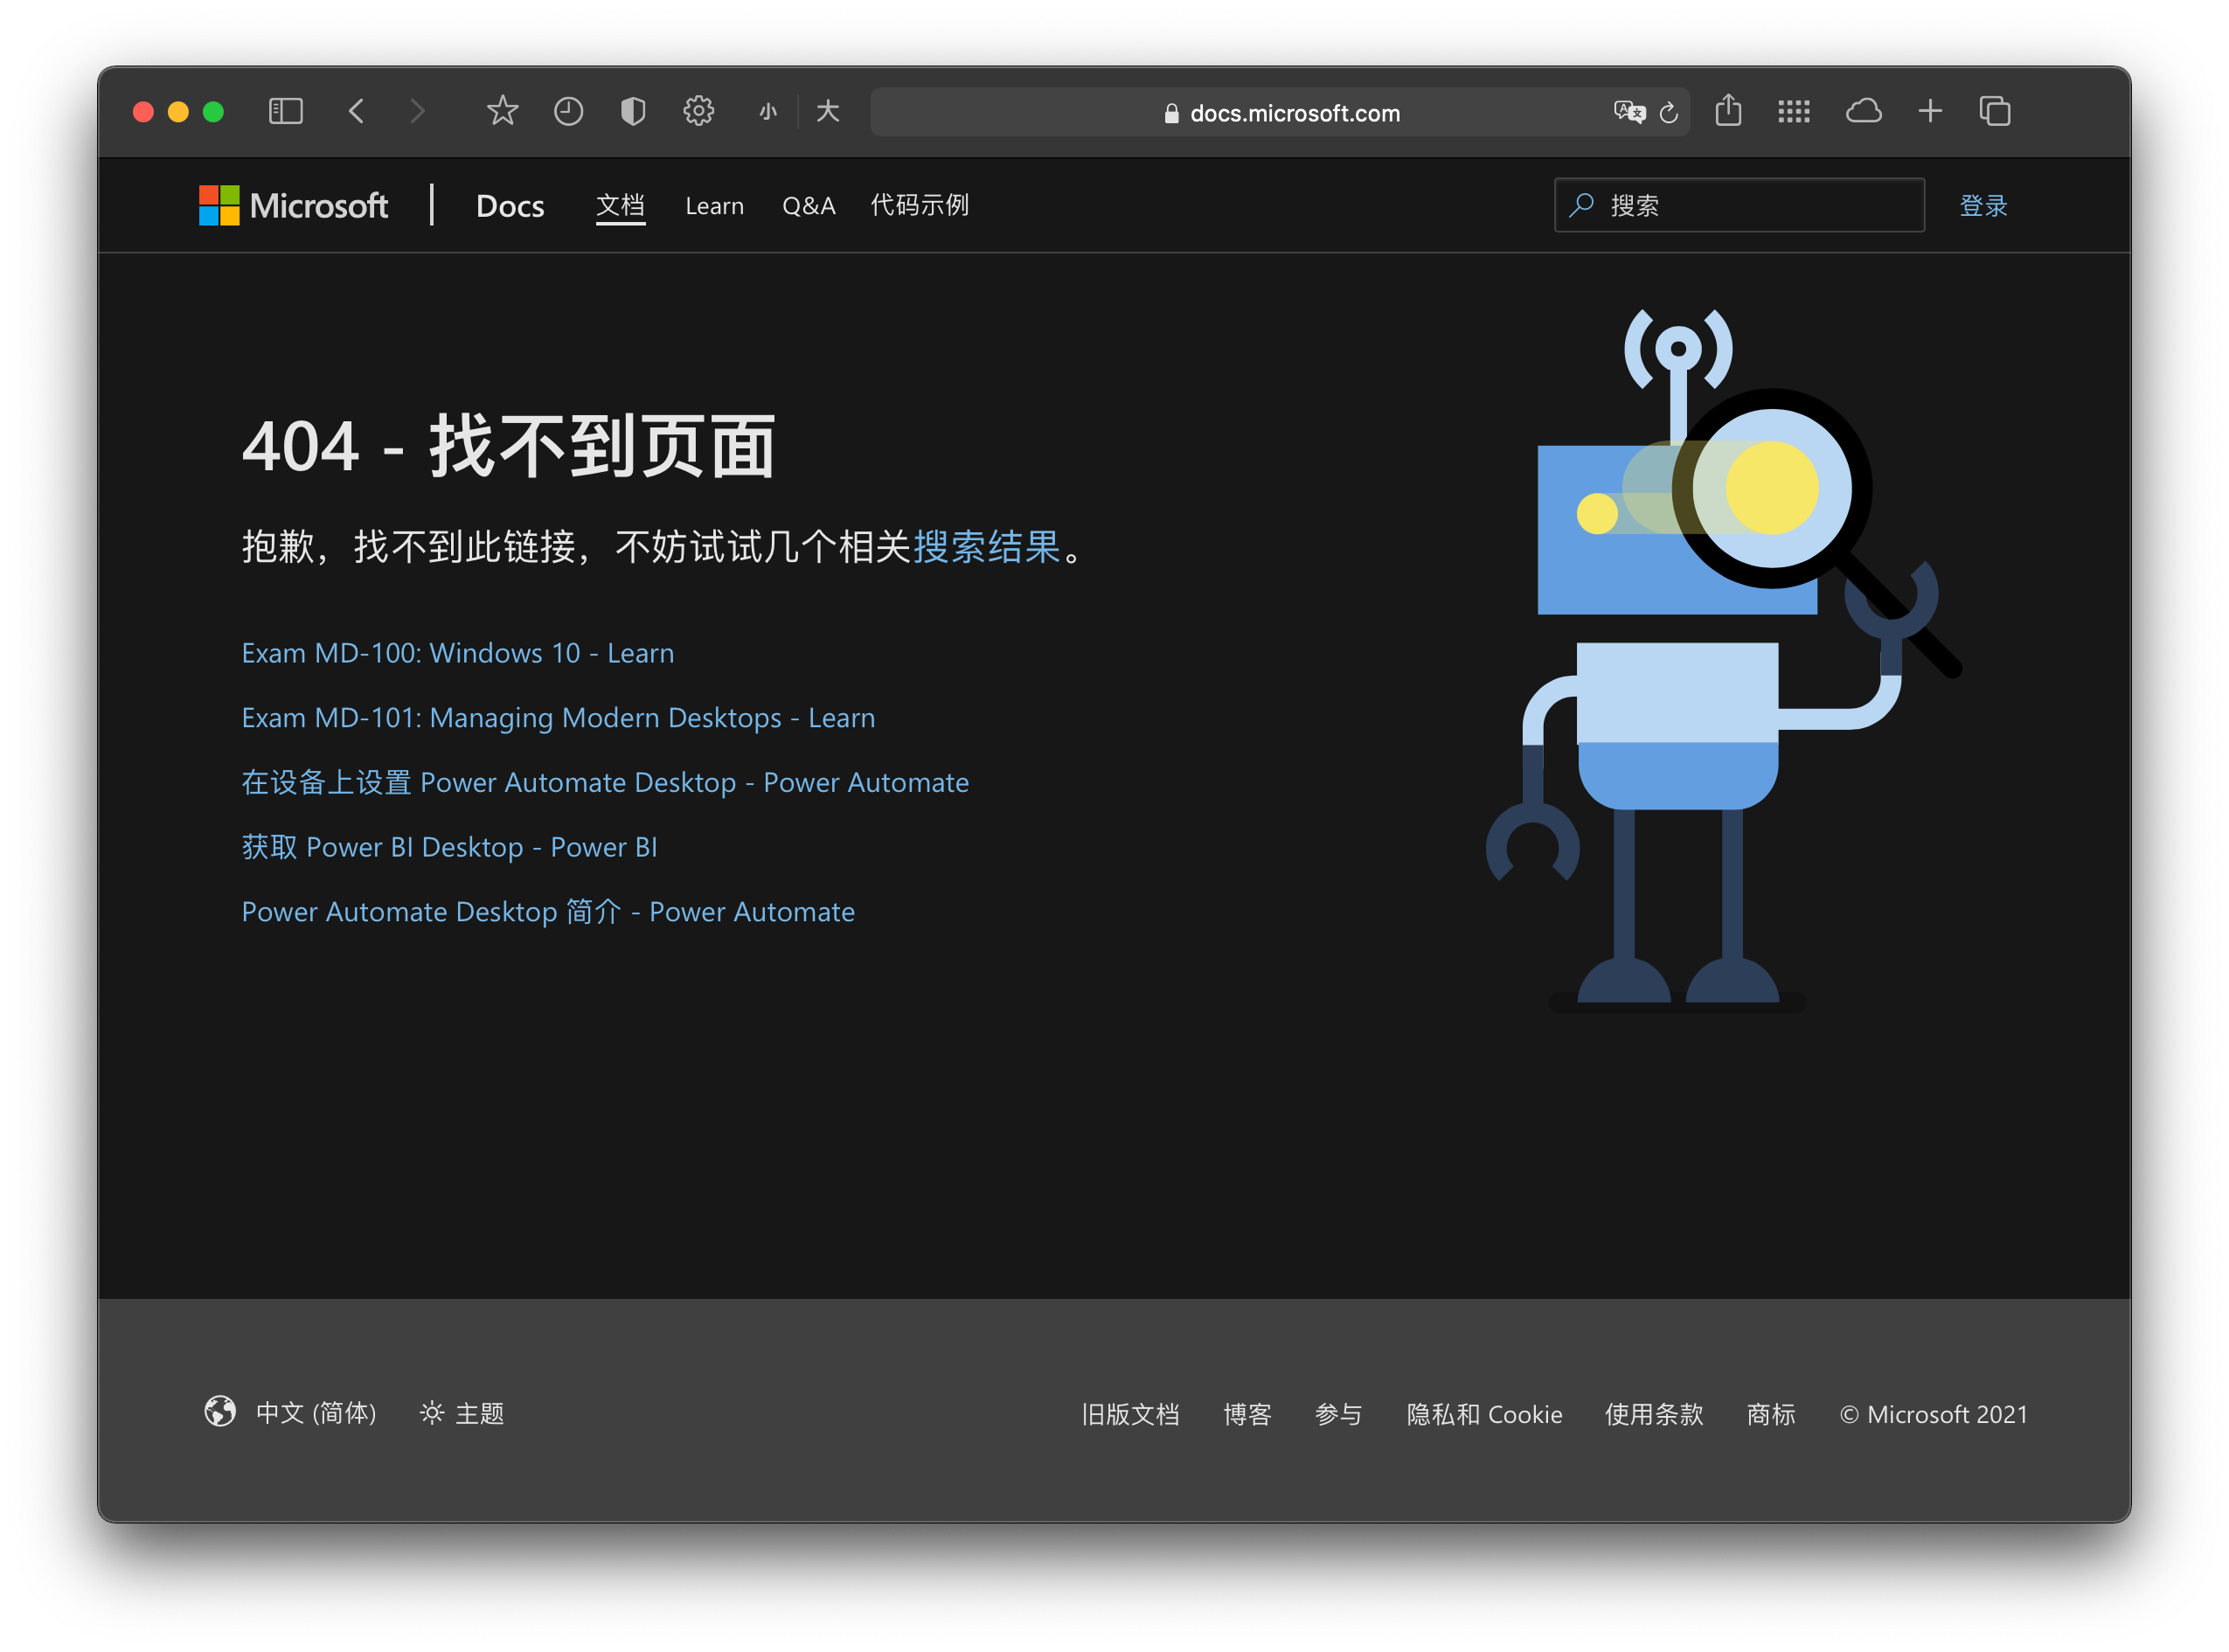
Task: Show the tab overview icon
Action: (1994, 111)
